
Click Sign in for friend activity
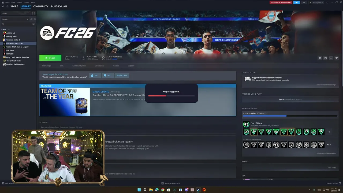tap(281, 99)
